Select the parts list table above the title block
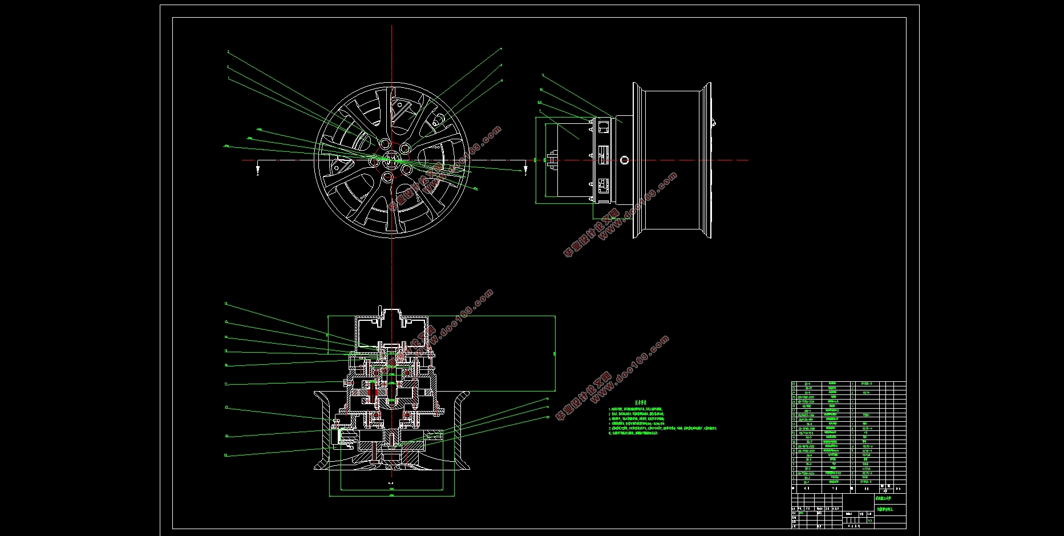The width and height of the screenshot is (1064, 536). coord(848,437)
